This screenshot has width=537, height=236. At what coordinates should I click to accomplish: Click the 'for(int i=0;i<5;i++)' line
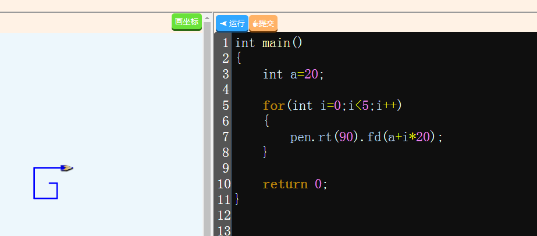coord(332,106)
